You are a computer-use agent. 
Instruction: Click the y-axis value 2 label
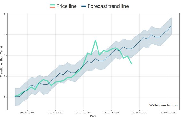tap(5, 76)
